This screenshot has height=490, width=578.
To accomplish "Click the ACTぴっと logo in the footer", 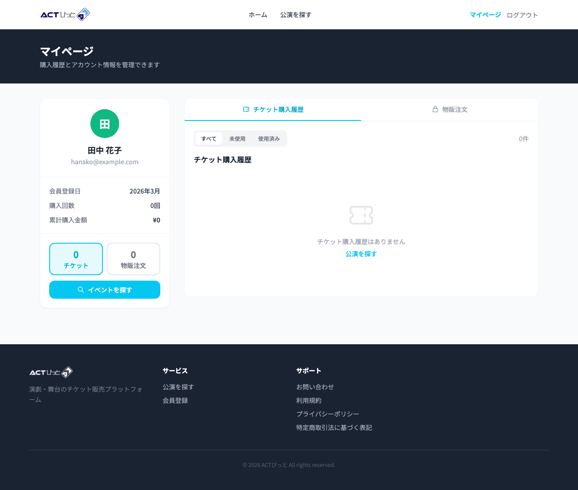I will [x=51, y=372].
